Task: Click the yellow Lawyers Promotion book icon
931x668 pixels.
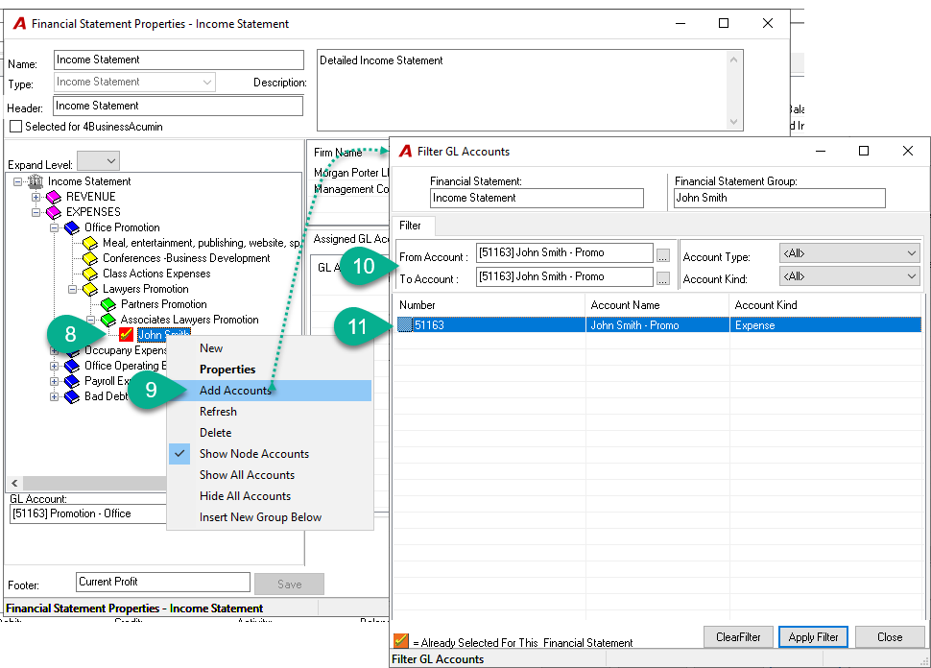Action: point(90,289)
